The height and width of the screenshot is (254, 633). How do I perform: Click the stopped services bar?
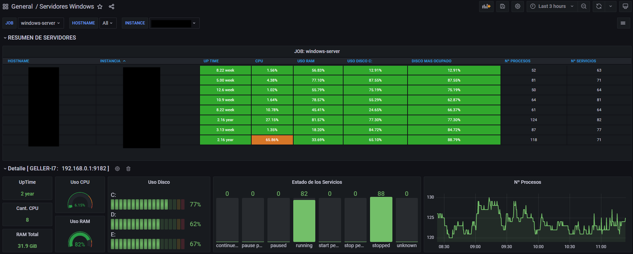(381, 220)
